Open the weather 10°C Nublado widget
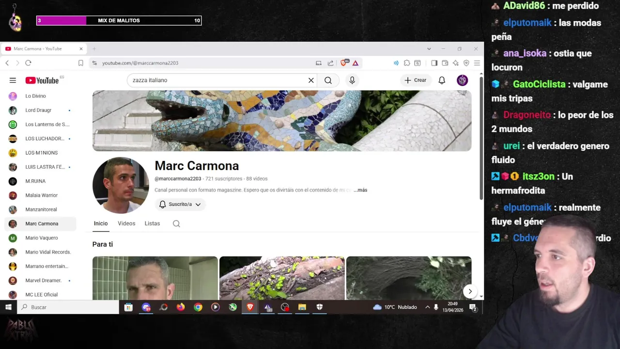This screenshot has width=620, height=349. click(x=395, y=307)
